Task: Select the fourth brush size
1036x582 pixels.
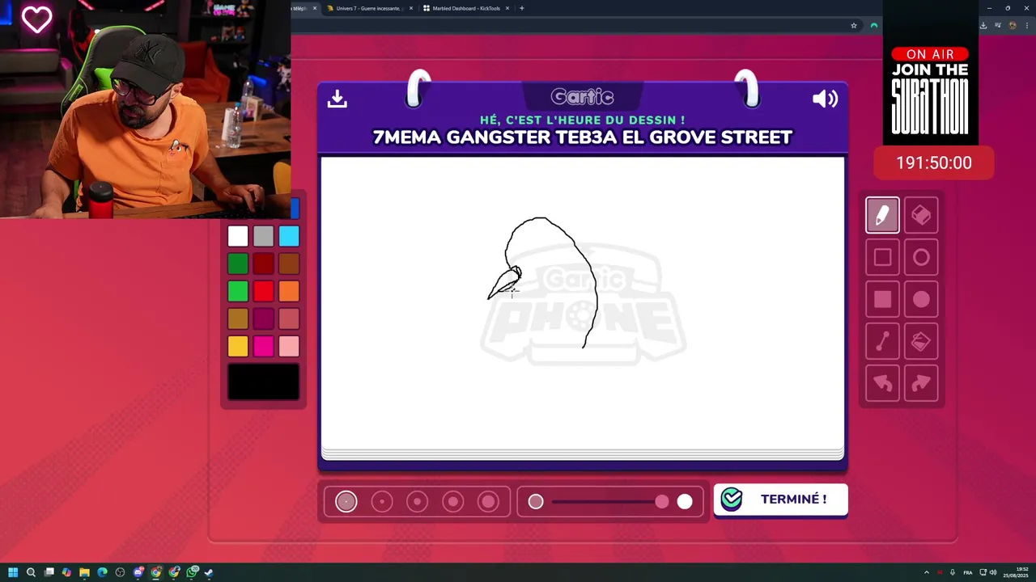Action: [452, 502]
